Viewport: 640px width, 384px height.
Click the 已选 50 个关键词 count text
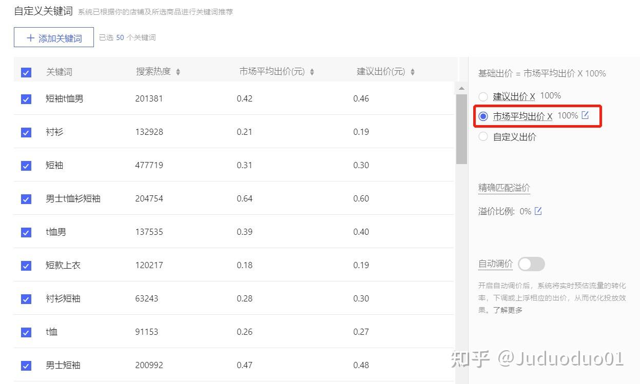coord(127,37)
